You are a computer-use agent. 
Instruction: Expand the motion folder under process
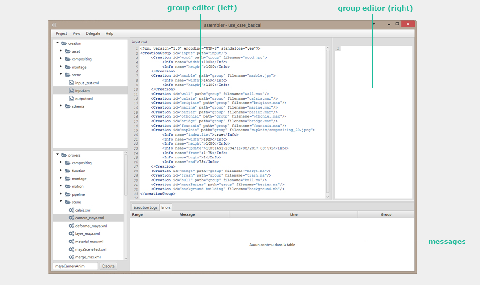(61, 186)
